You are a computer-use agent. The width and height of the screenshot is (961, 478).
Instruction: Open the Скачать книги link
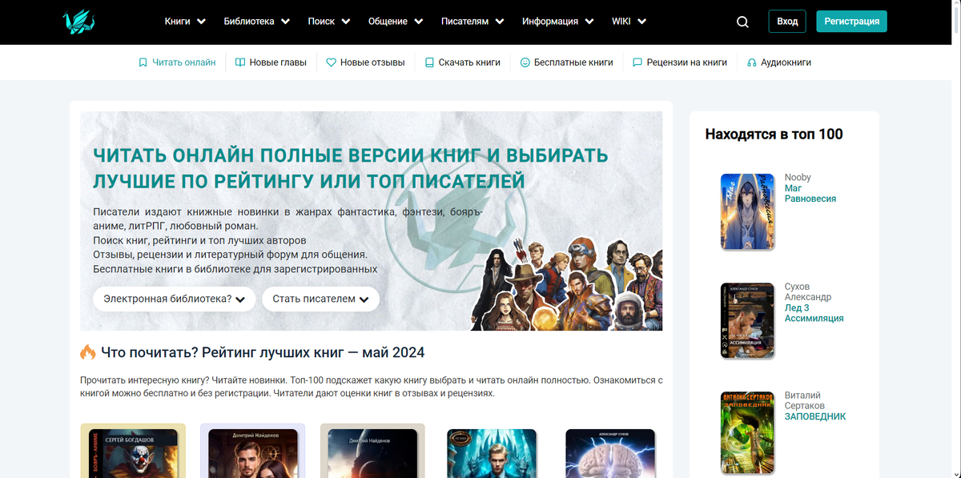pyautogui.click(x=469, y=62)
